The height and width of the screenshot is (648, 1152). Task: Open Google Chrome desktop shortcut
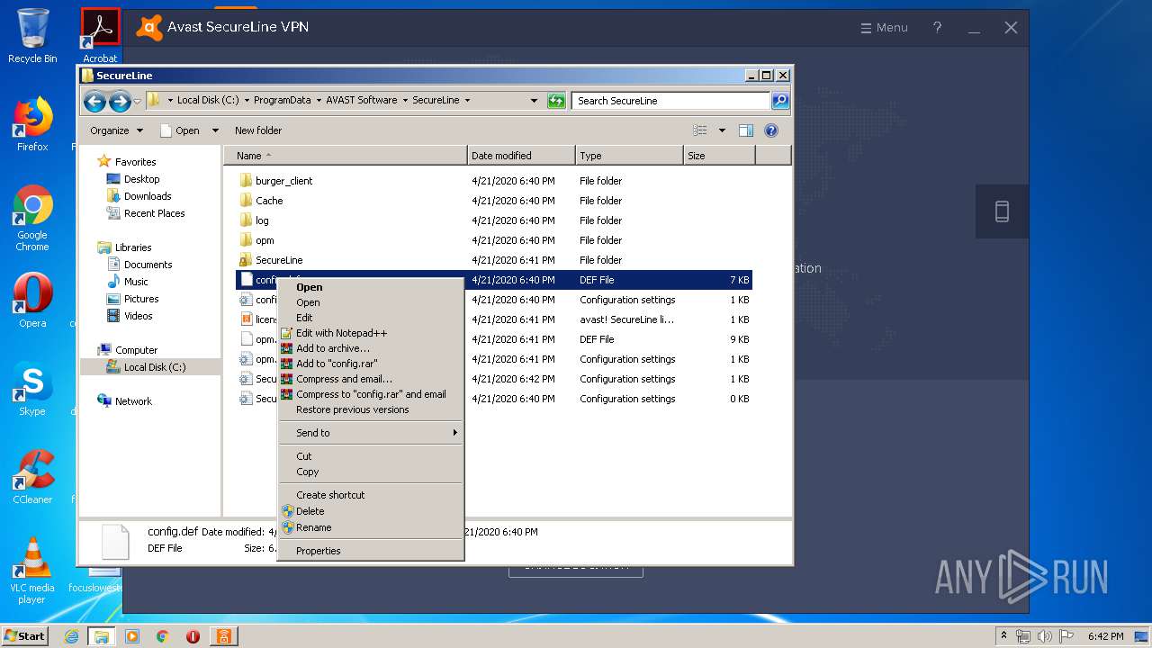click(x=32, y=219)
